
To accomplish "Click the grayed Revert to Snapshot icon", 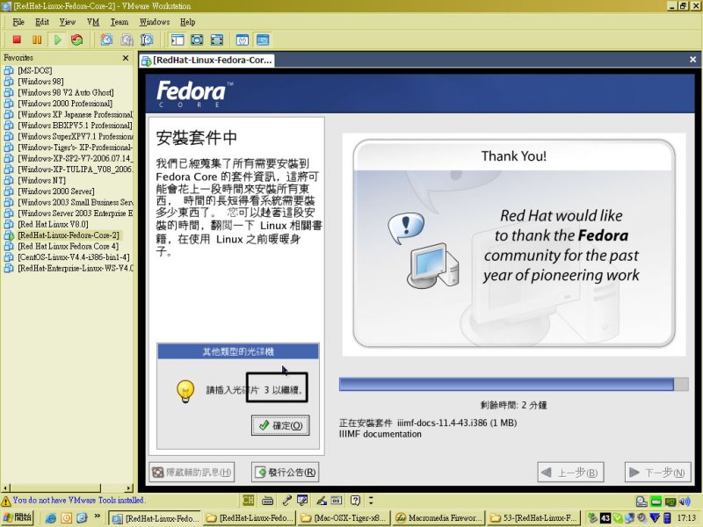I will (127, 40).
